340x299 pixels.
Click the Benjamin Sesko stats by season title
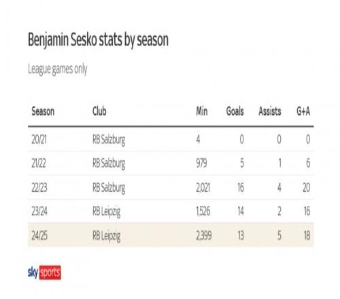tap(98, 40)
